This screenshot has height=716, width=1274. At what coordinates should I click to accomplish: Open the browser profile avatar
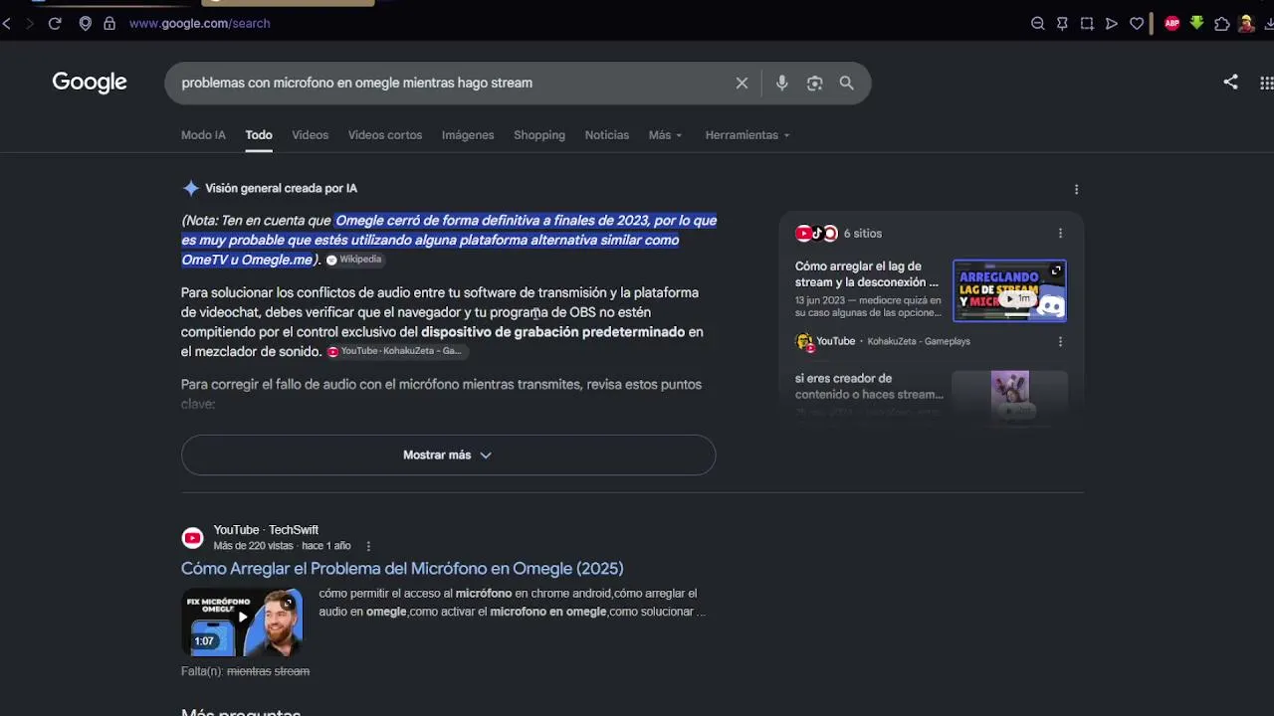pos(1246,24)
